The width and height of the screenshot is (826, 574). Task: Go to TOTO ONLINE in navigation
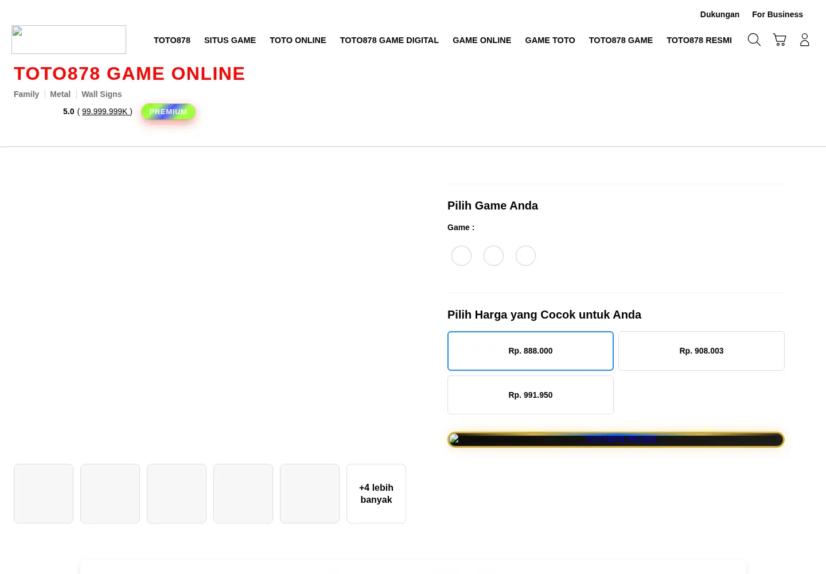click(298, 40)
